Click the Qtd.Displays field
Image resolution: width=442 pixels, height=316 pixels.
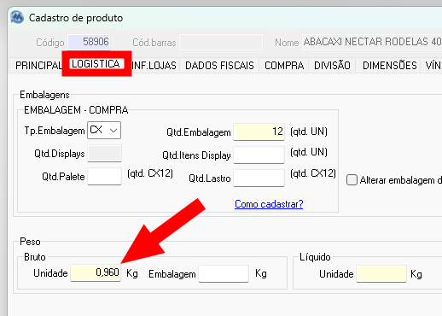coord(104,153)
